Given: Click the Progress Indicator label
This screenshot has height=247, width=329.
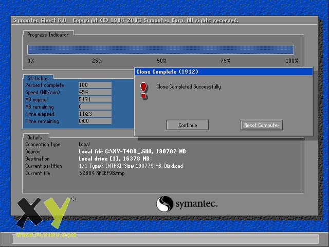Looking at the screenshot, I should click(x=48, y=34).
